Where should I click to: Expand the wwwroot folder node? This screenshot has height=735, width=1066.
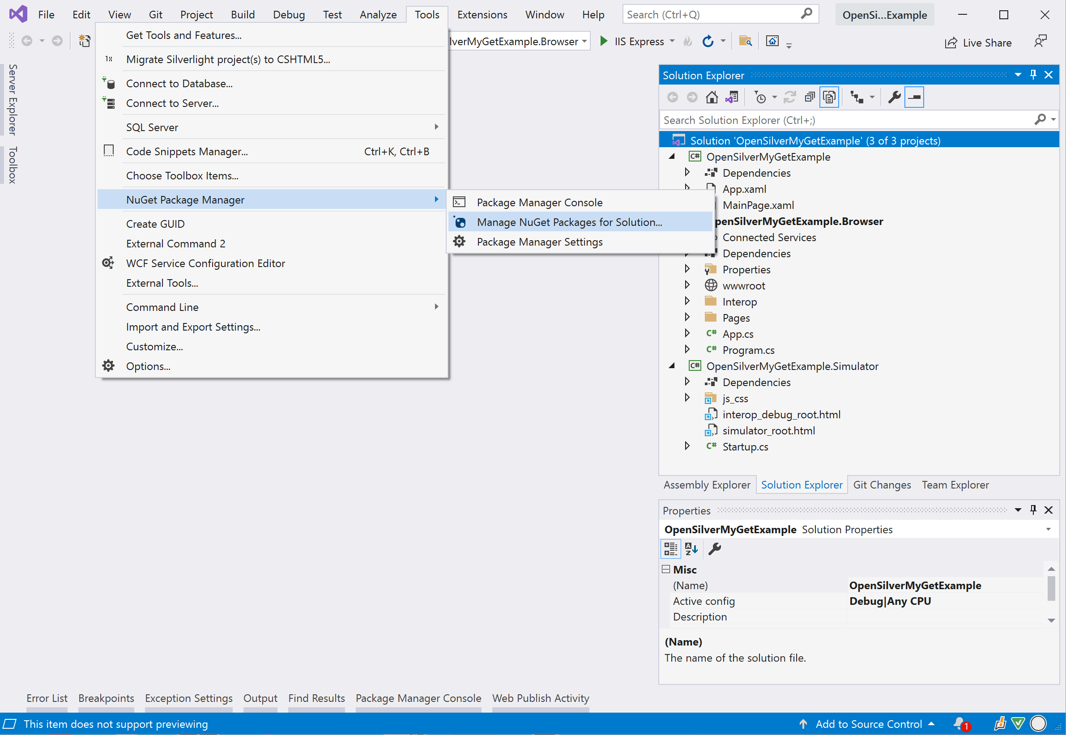(x=687, y=285)
